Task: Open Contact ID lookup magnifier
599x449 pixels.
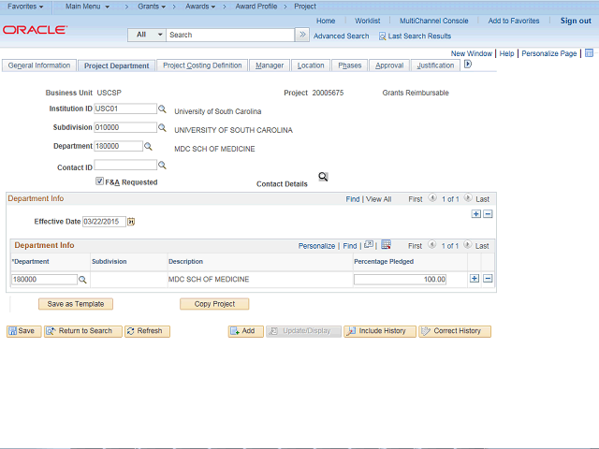Action: tap(162, 166)
